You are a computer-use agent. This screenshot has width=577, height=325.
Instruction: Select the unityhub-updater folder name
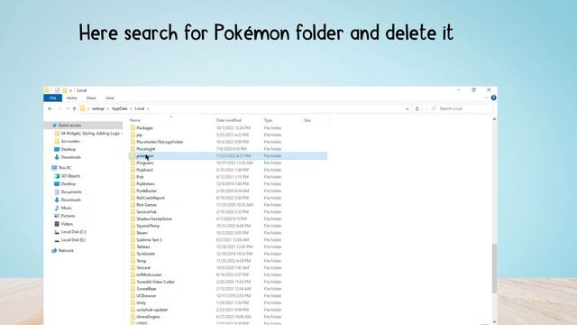point(152,310)
